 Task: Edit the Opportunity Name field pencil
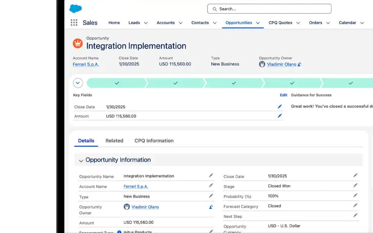click(211, 176)
